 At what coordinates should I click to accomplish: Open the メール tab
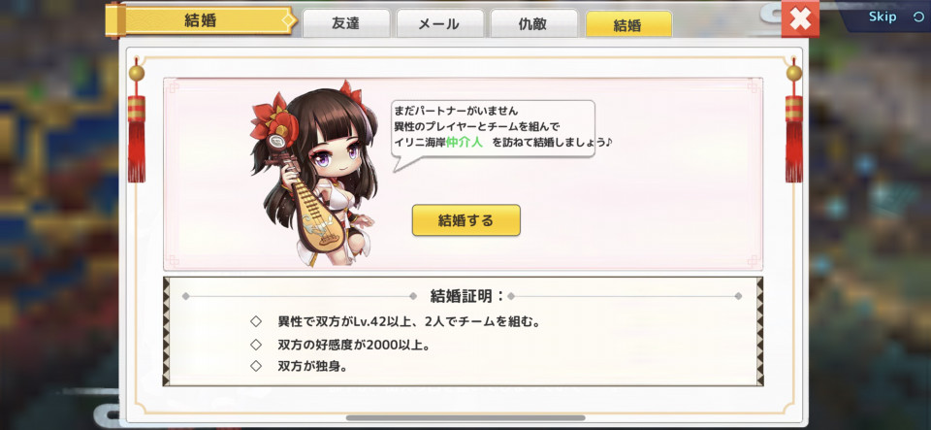click(x=439, y=24)
